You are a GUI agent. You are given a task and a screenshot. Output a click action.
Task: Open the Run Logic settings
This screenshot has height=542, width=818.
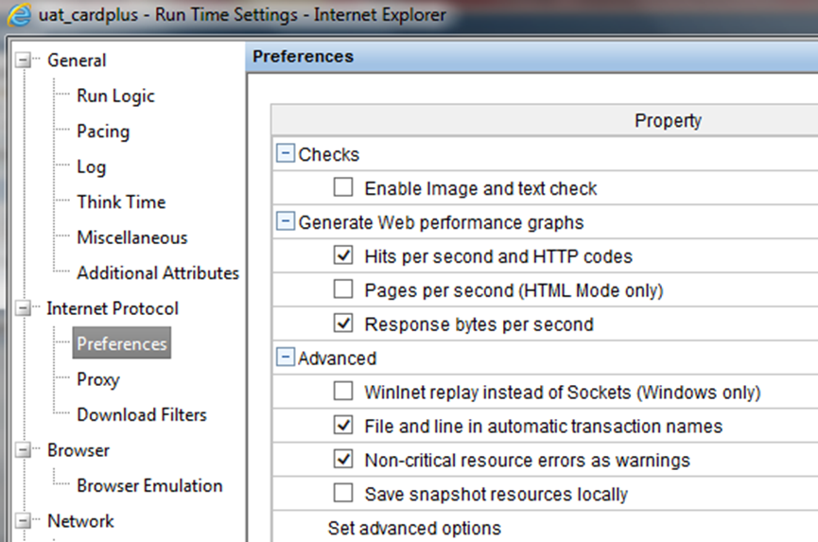[x=115, y=96]
